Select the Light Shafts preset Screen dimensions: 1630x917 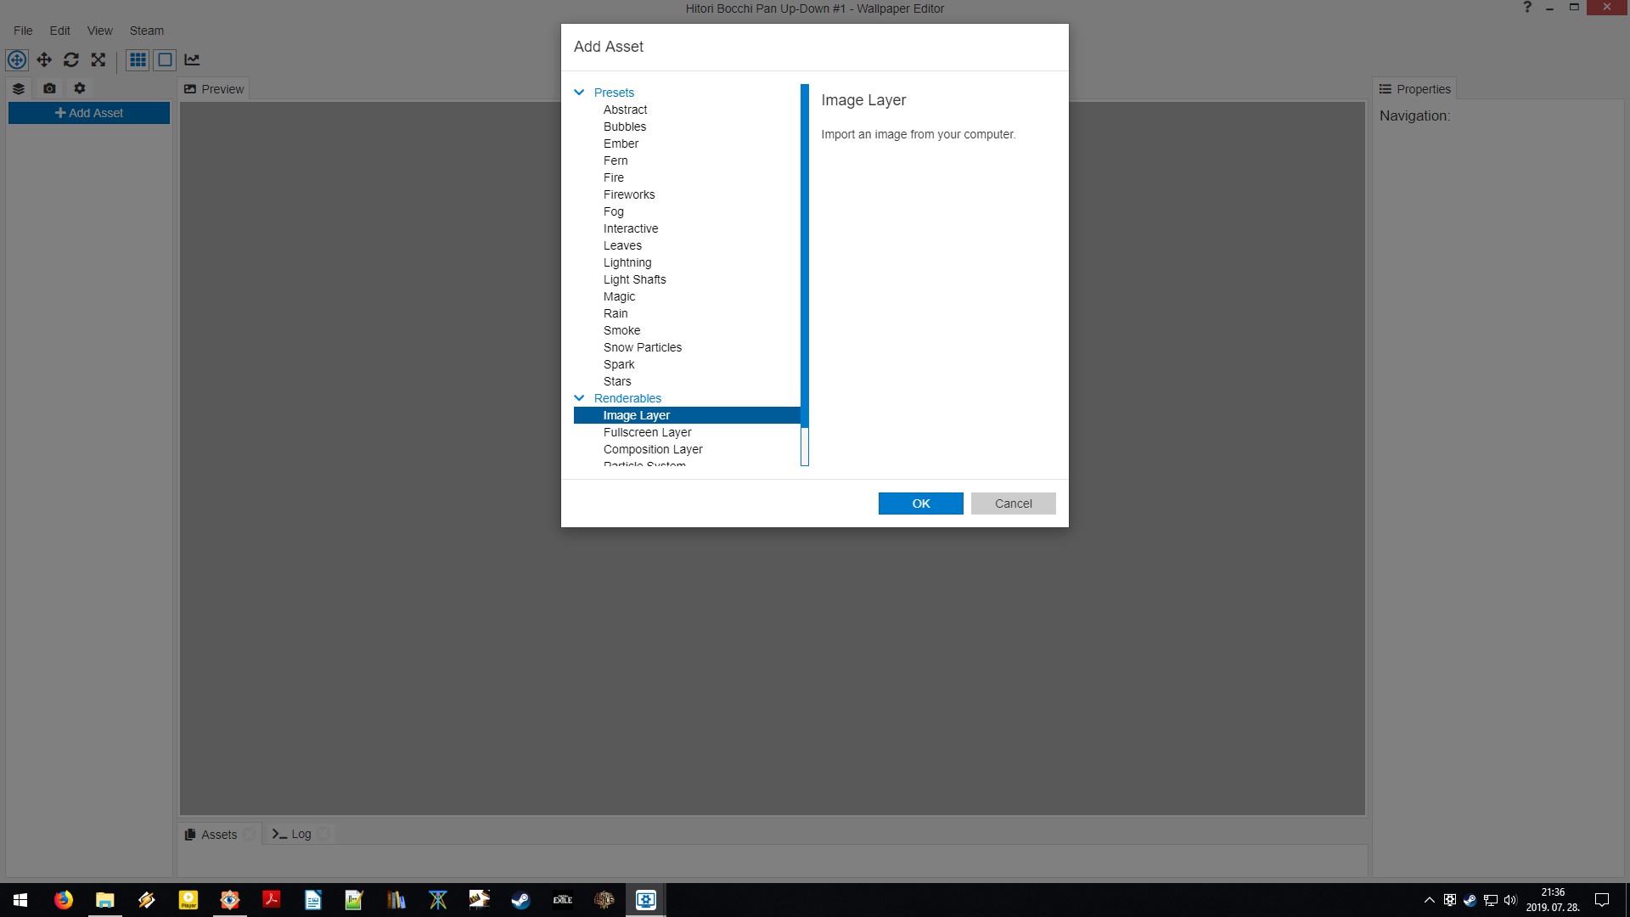click(x=634, y=279)
